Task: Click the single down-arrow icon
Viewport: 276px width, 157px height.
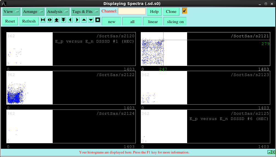Action: click(x=91, y=20)
